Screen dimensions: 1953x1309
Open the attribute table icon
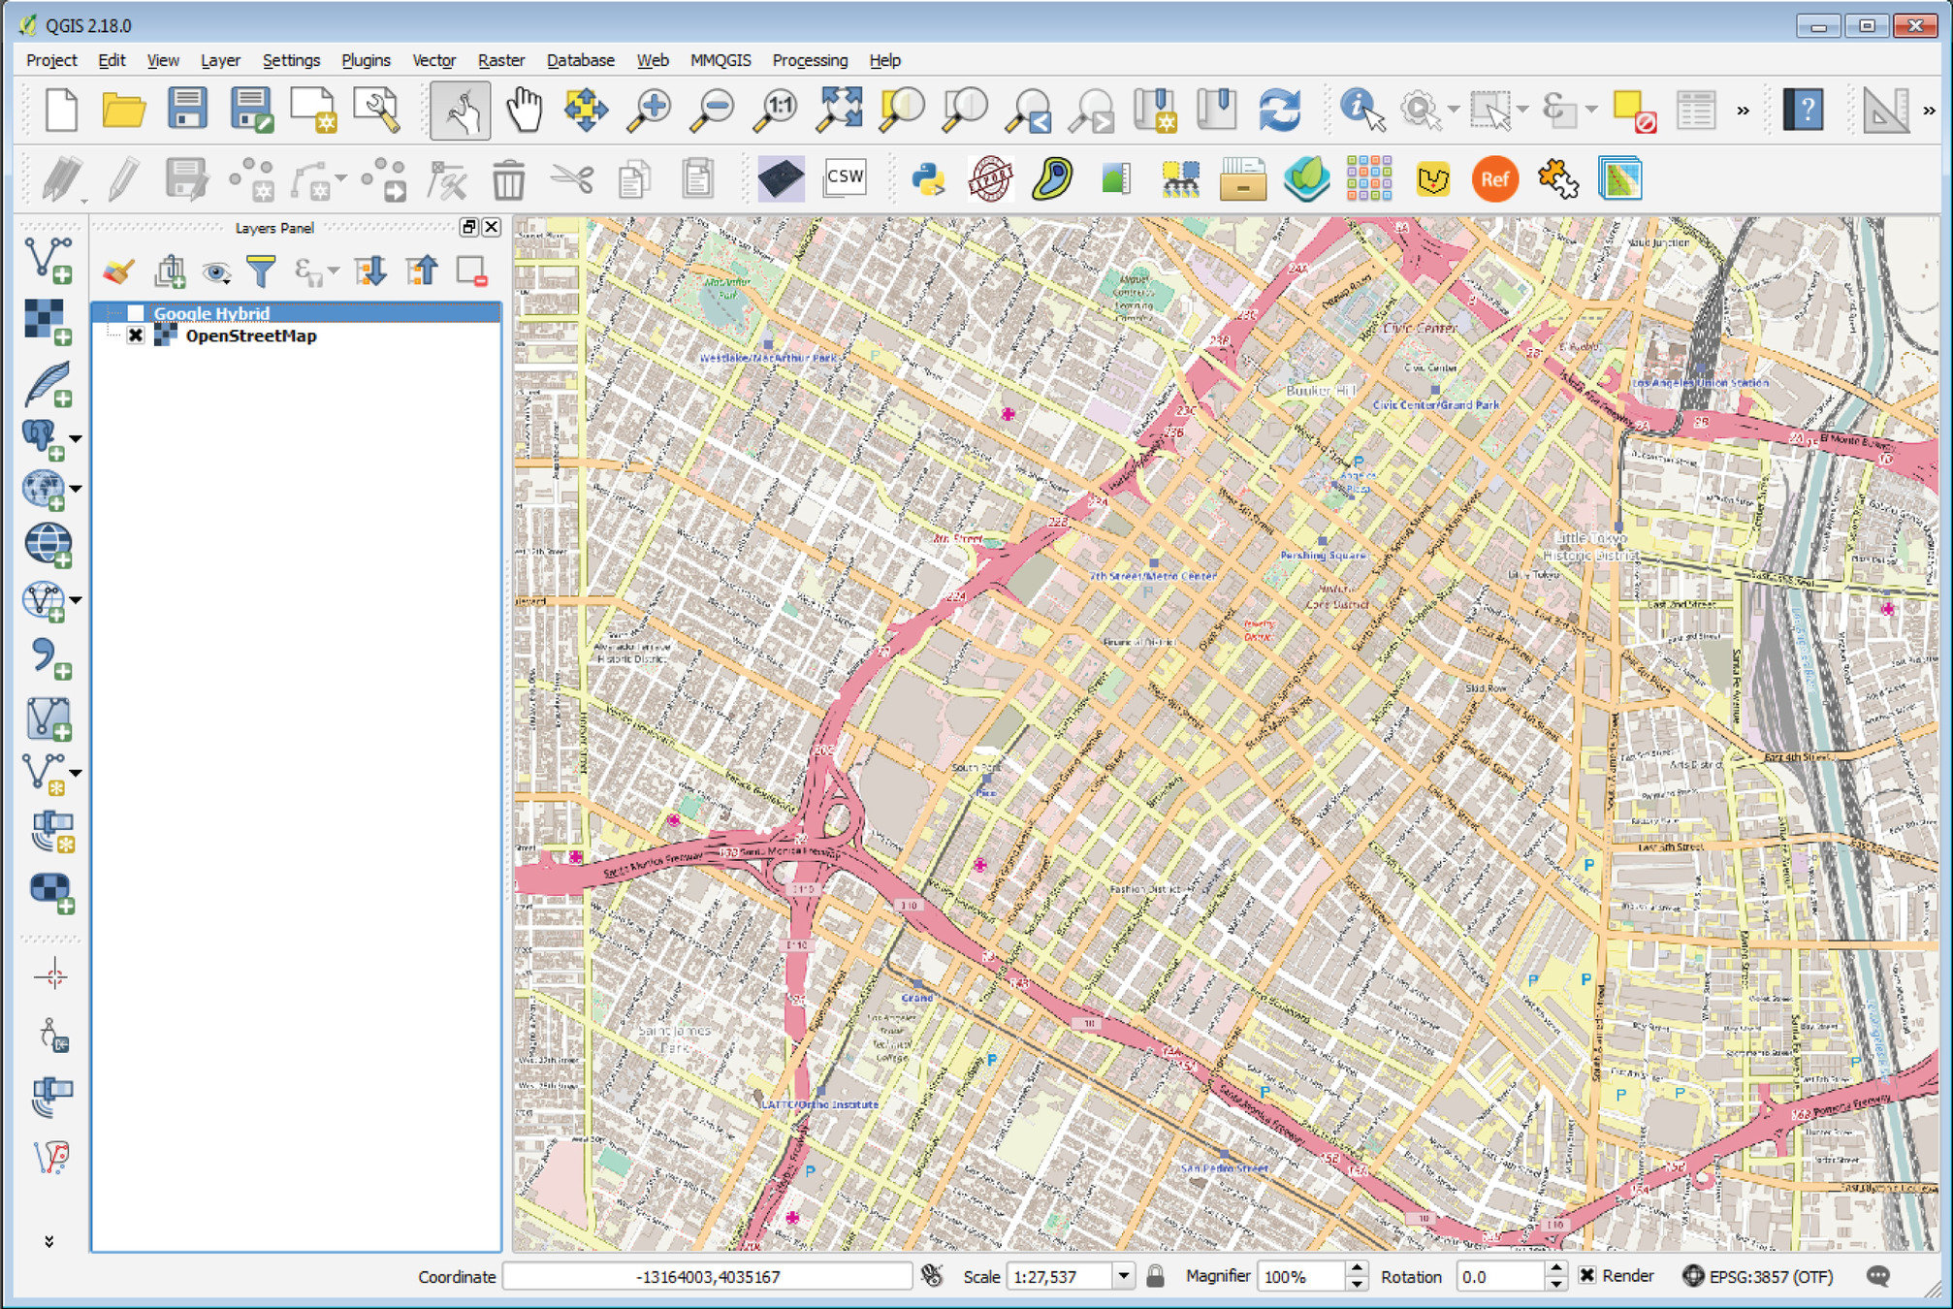pos(1696,110)
